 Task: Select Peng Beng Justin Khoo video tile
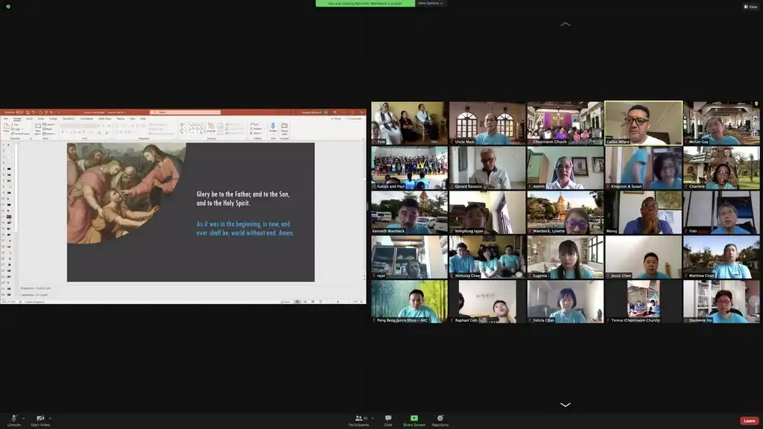[409, 302]
